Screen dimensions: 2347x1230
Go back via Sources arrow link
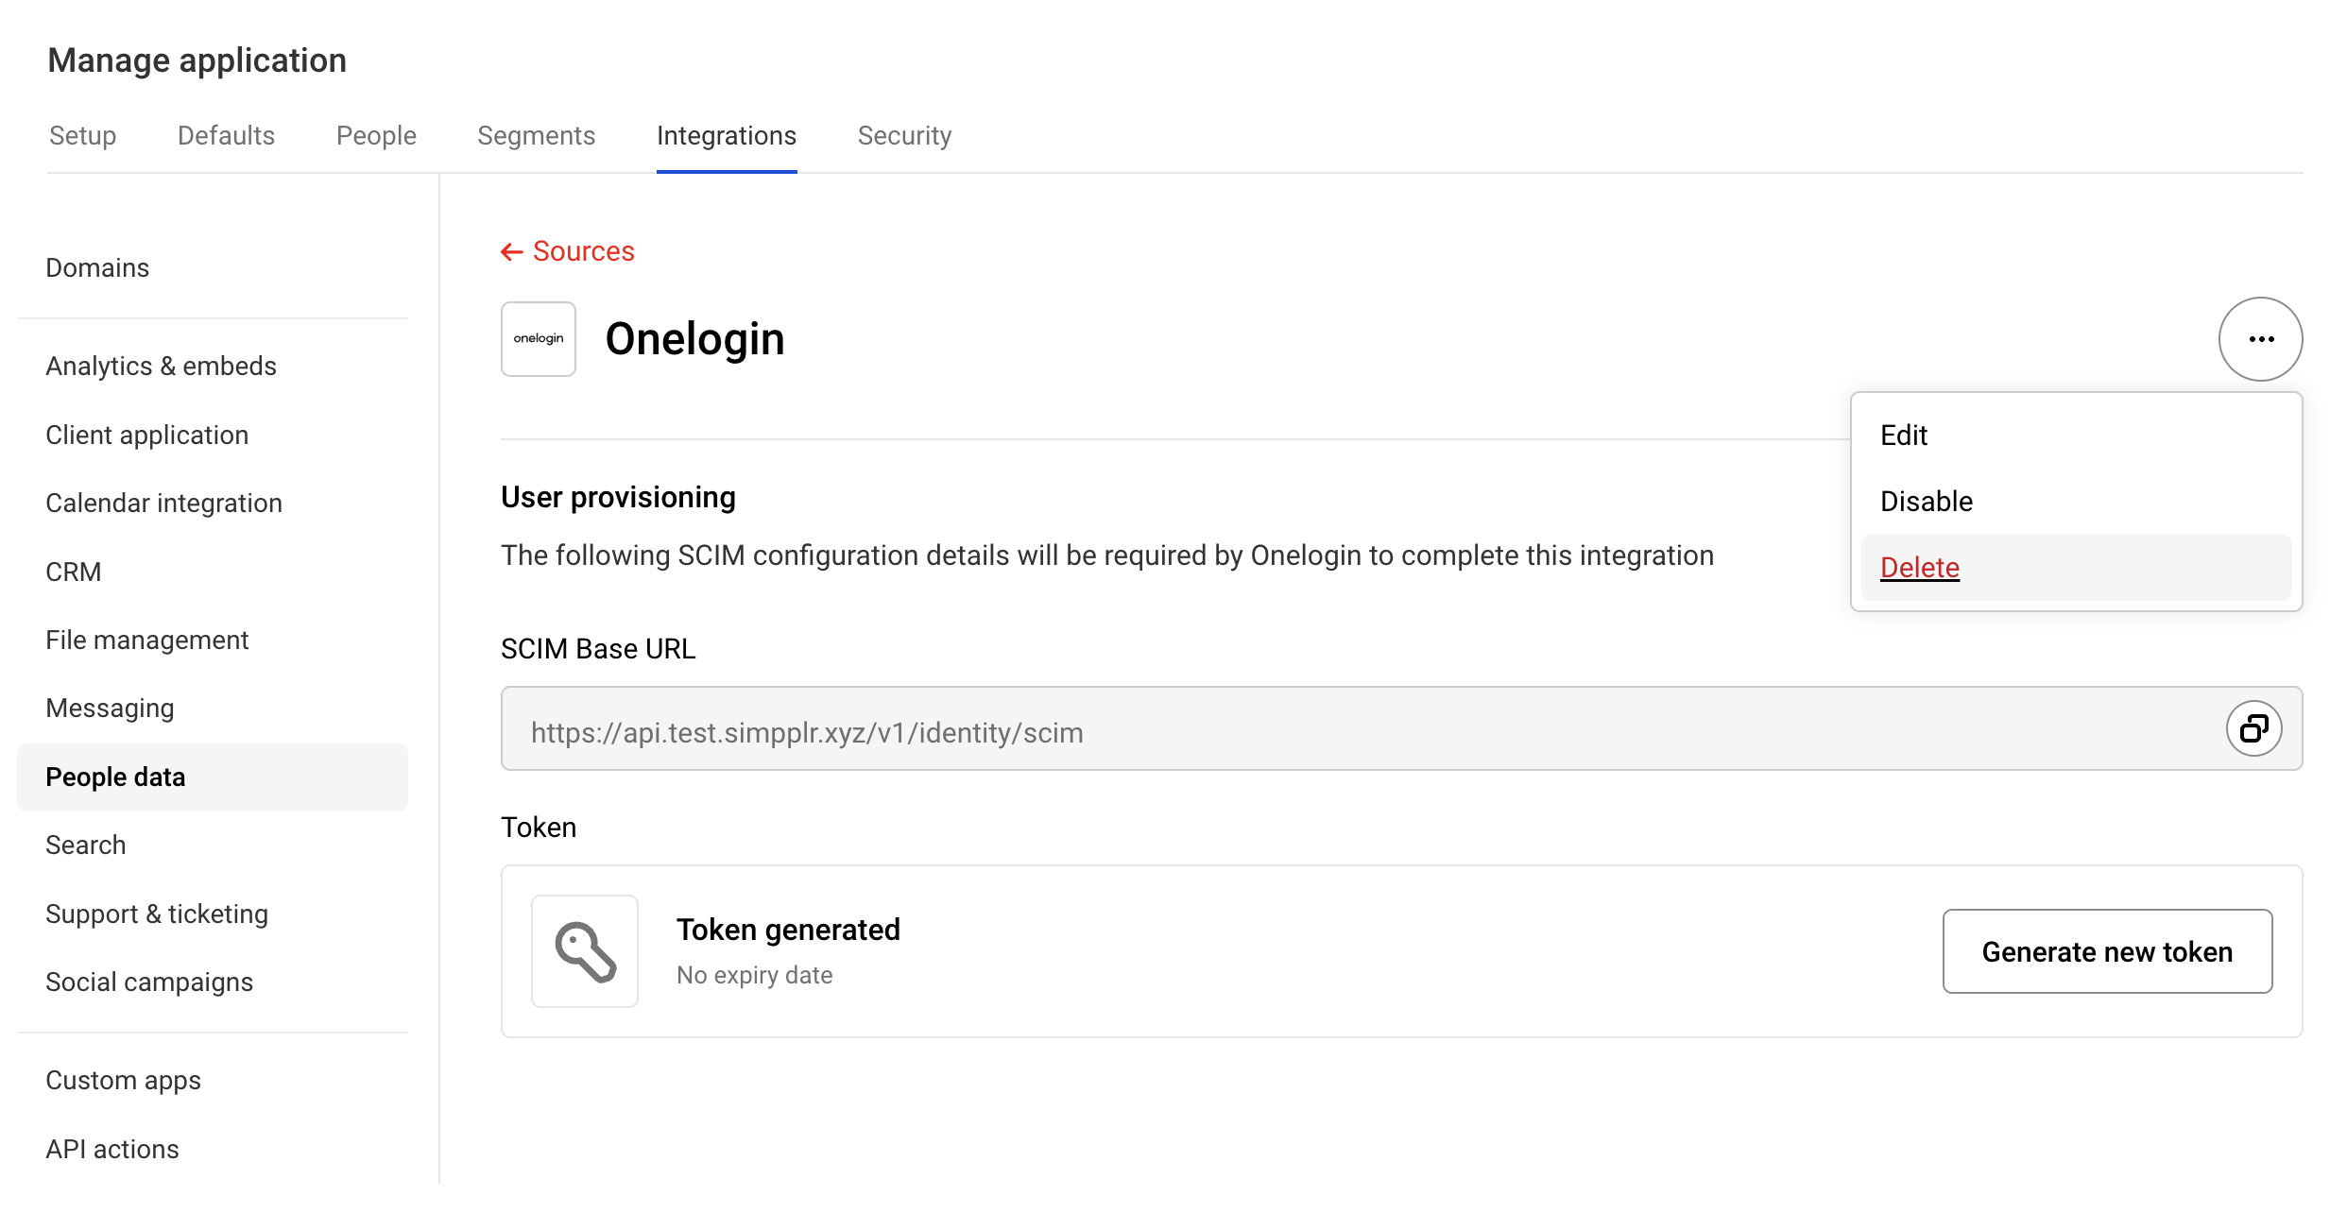568,251
